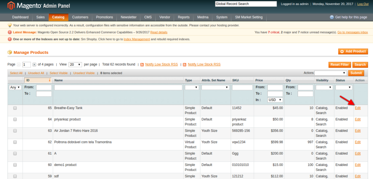The height and width of the screenshot is (179, 373).
Task: Tick the checkbox for product sdf
Action: [x=15, y=176]
